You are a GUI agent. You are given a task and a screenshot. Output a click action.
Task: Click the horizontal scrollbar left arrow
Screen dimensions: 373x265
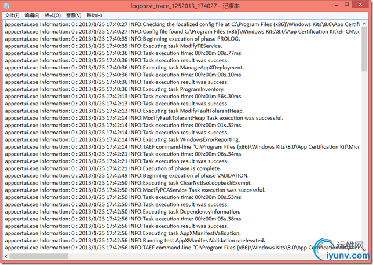click(6, 256)
